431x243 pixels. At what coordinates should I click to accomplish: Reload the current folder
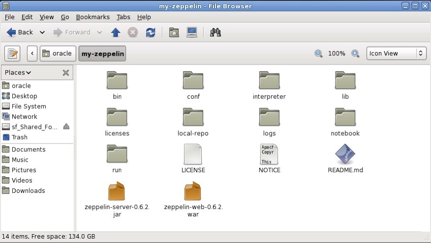(151, 32)
